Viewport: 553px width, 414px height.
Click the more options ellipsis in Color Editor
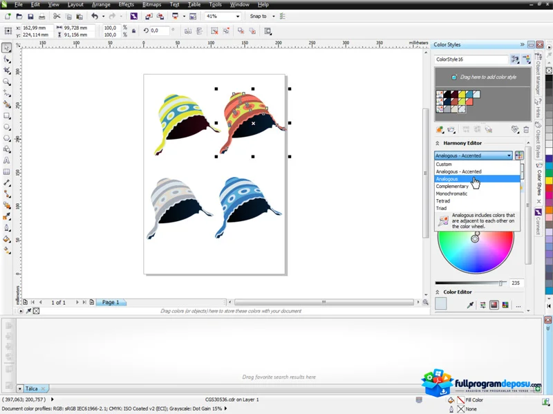click(x=518, y=305)
